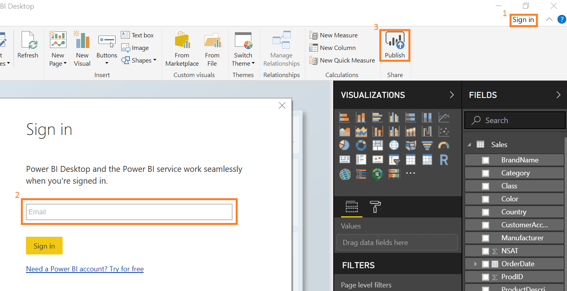This screenshot has height=291, width=567.
Task: Switch to the Fields well tab
Action: (352, 206)
